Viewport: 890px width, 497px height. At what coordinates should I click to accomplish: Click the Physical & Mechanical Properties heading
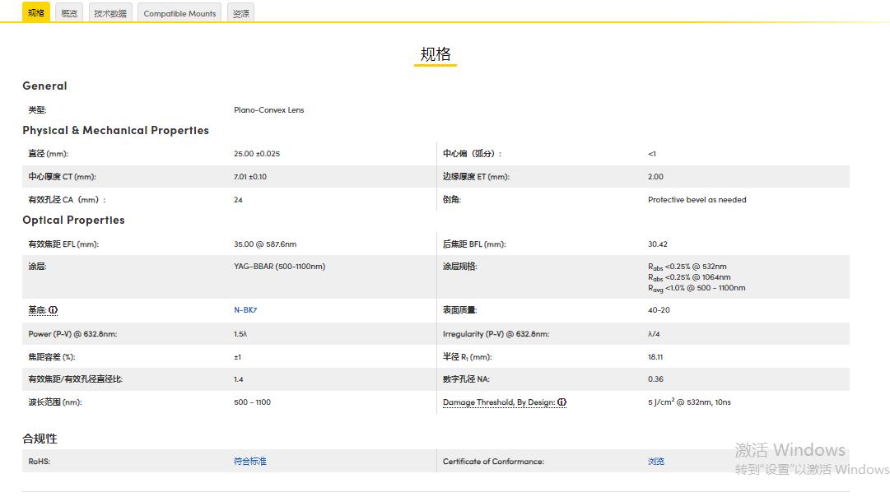(114, 130)
